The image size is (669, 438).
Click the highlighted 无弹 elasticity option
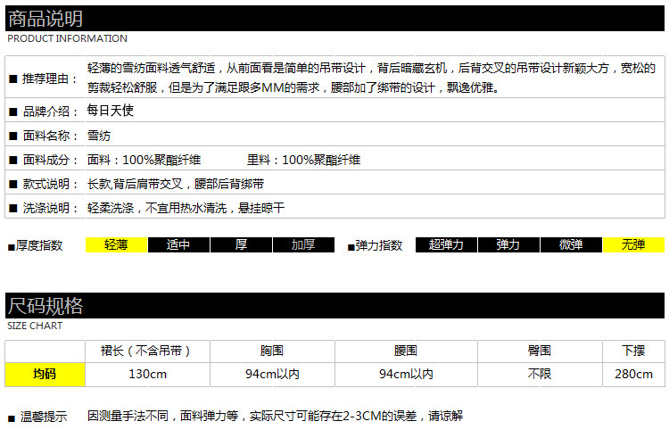[633, 244]
